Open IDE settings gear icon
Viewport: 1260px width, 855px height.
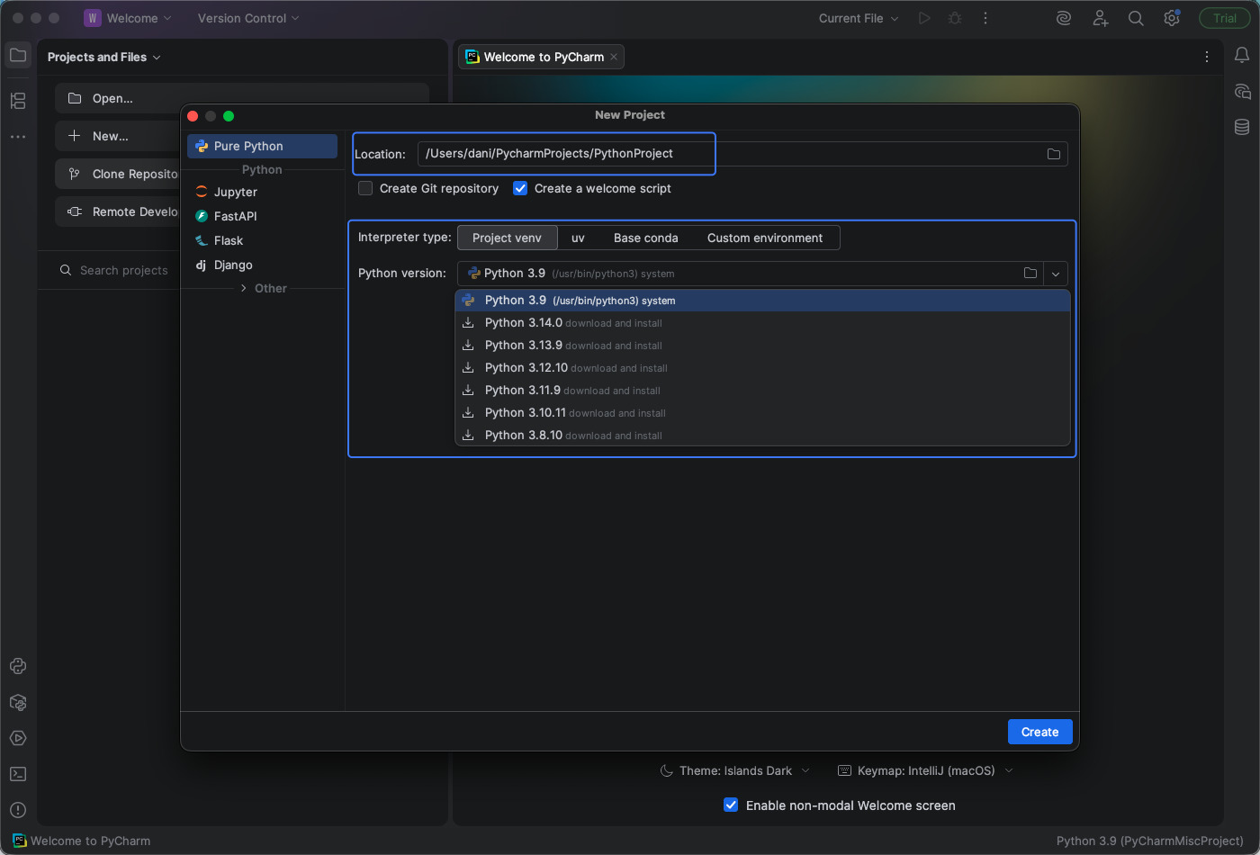pos(1172,18)
